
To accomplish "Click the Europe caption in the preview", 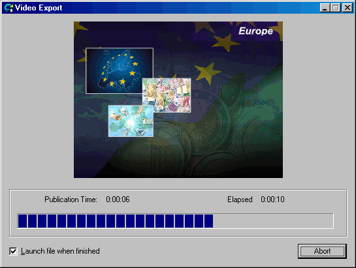I will pos(255,31).
